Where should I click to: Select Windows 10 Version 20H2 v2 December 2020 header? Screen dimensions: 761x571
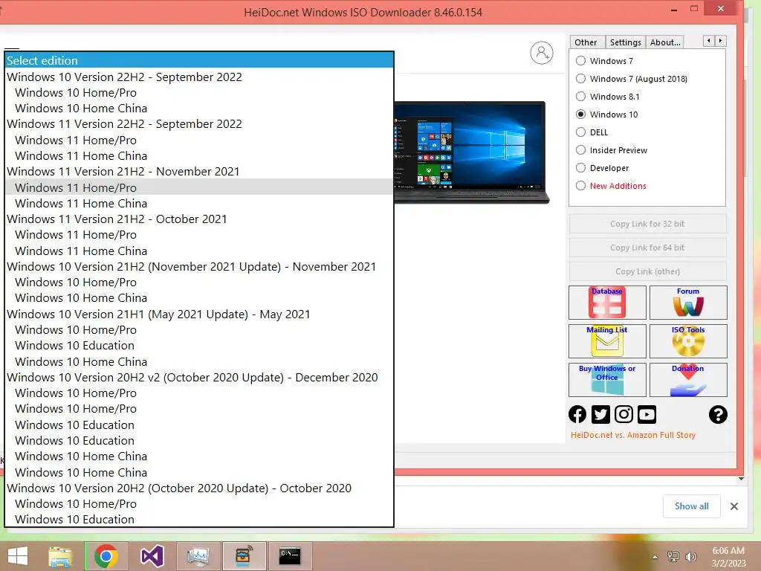tap(199, 377)
